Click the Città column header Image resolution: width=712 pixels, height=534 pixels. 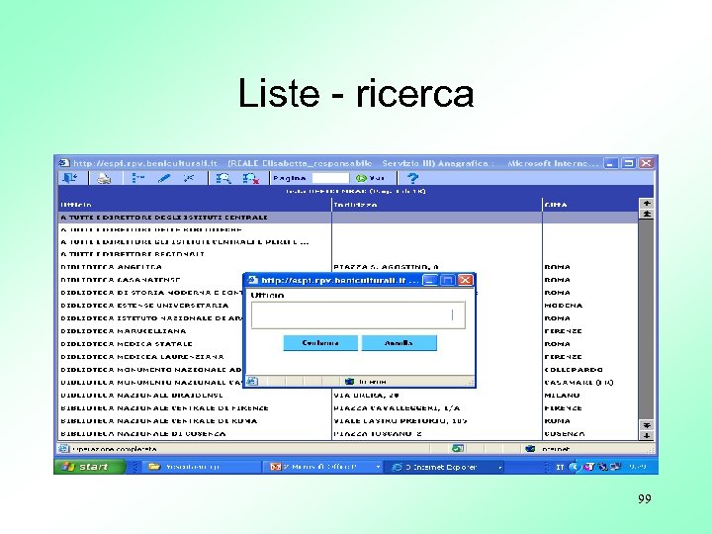coord(590,205)
